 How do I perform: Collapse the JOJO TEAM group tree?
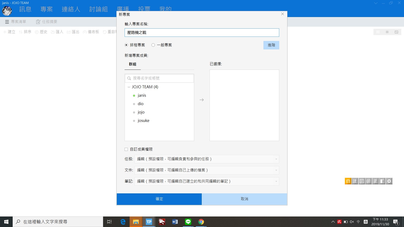129,87
